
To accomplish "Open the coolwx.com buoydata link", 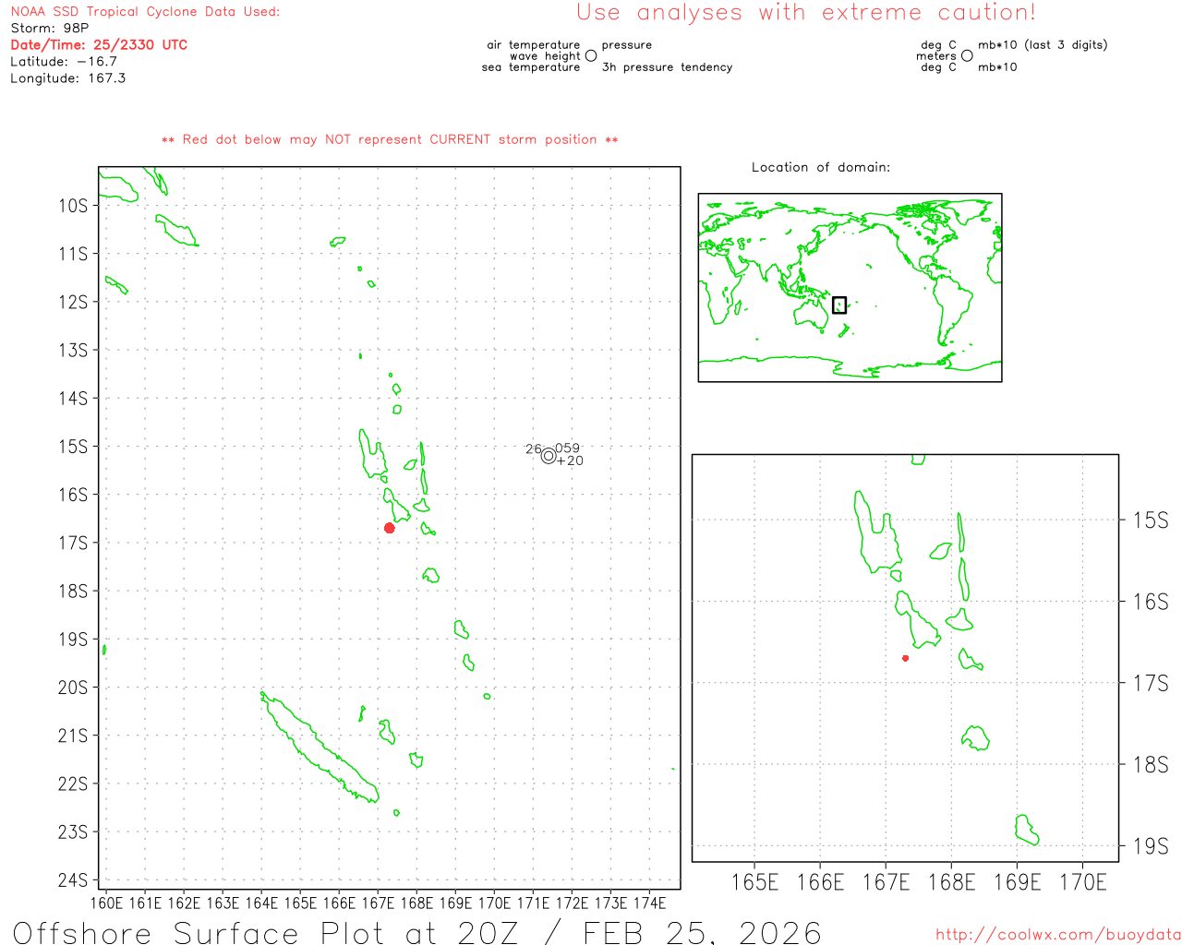I will 1057,935.
